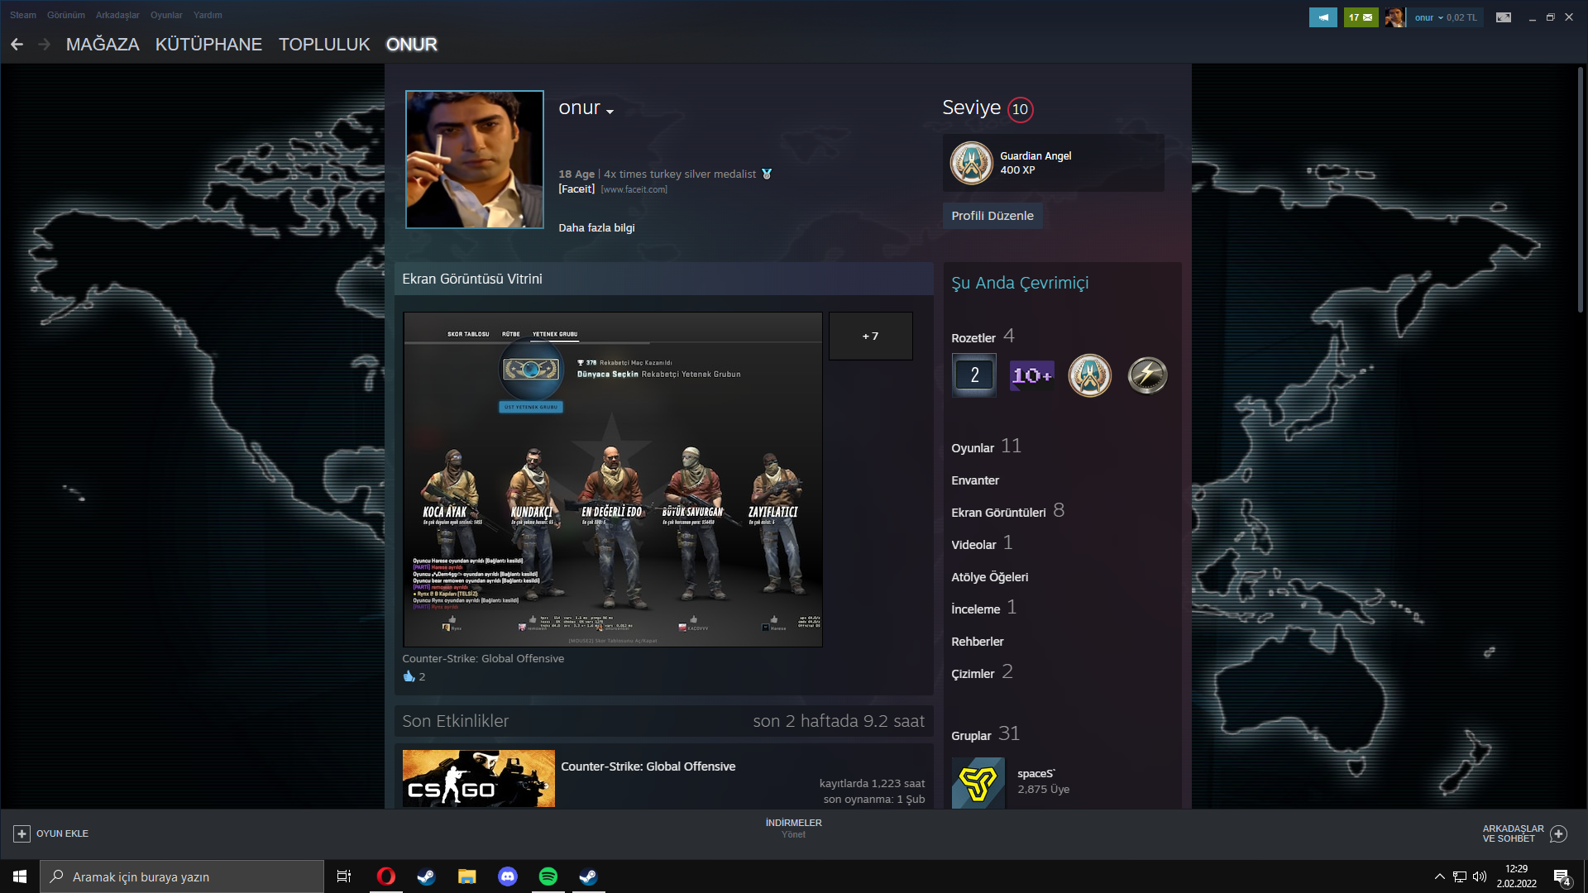Open the Guardian Angel 400 XP text
Viewport: 1588px width, 893px height.
1036,163
